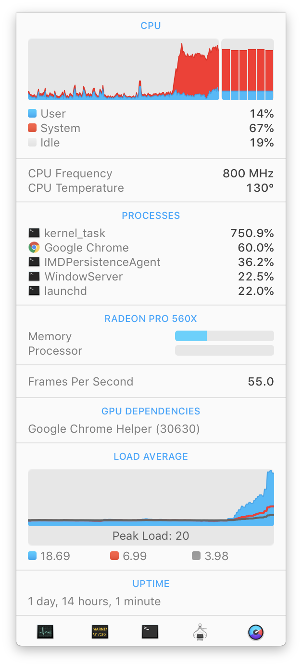This screenshot has height=666, width=302.
Task: Select the kernel_task terminal icon
Action: tap(34, 233)
